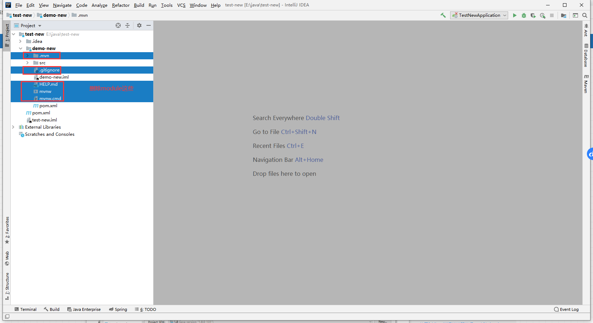
Task: Open the Build menu
Action: [x=139, y=5]
